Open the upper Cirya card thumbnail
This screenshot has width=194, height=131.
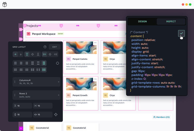pos(115,48)
